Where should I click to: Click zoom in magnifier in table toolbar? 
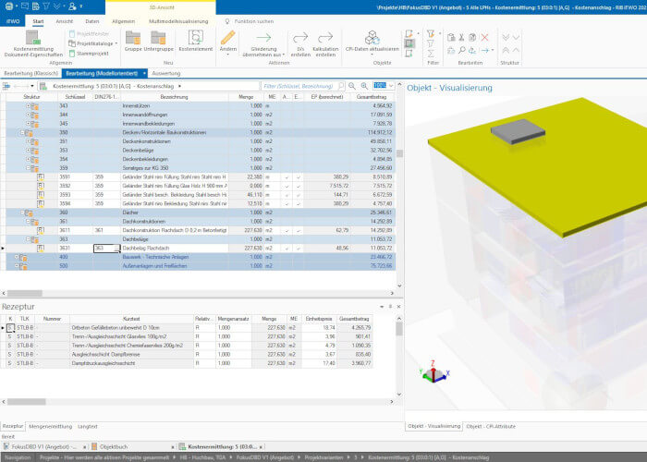[x=364, y=86]
